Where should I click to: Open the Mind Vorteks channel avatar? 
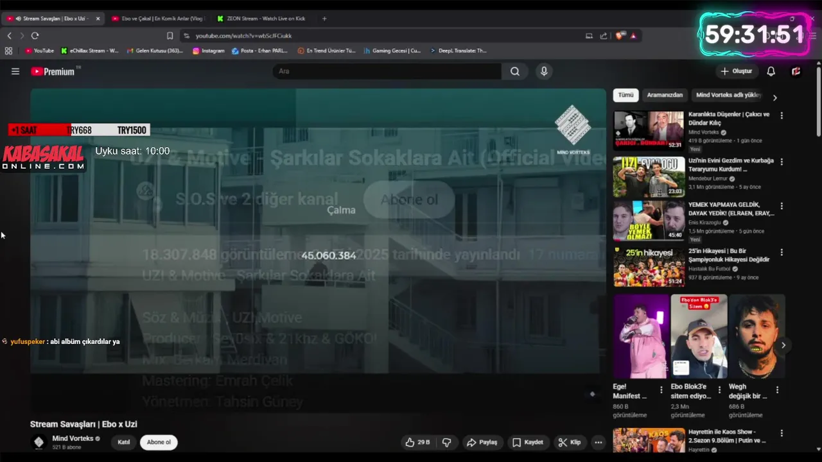pos(39,442)
